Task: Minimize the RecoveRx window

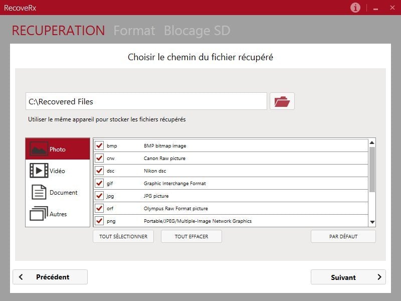Action: (x=375, y=8)
